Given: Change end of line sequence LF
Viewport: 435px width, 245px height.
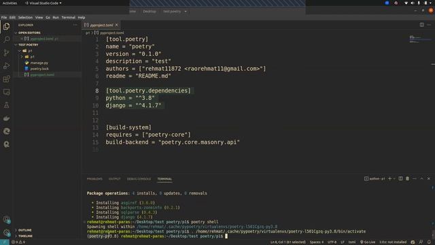Looking at the screenshot, I should [343, 242].
